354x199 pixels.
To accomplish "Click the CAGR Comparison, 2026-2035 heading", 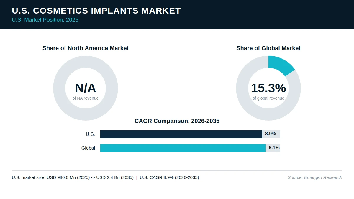I will [177, 121].
